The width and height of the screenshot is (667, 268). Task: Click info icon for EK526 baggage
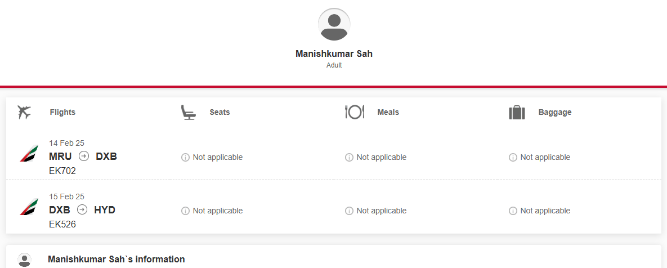(x=513, y=211)
